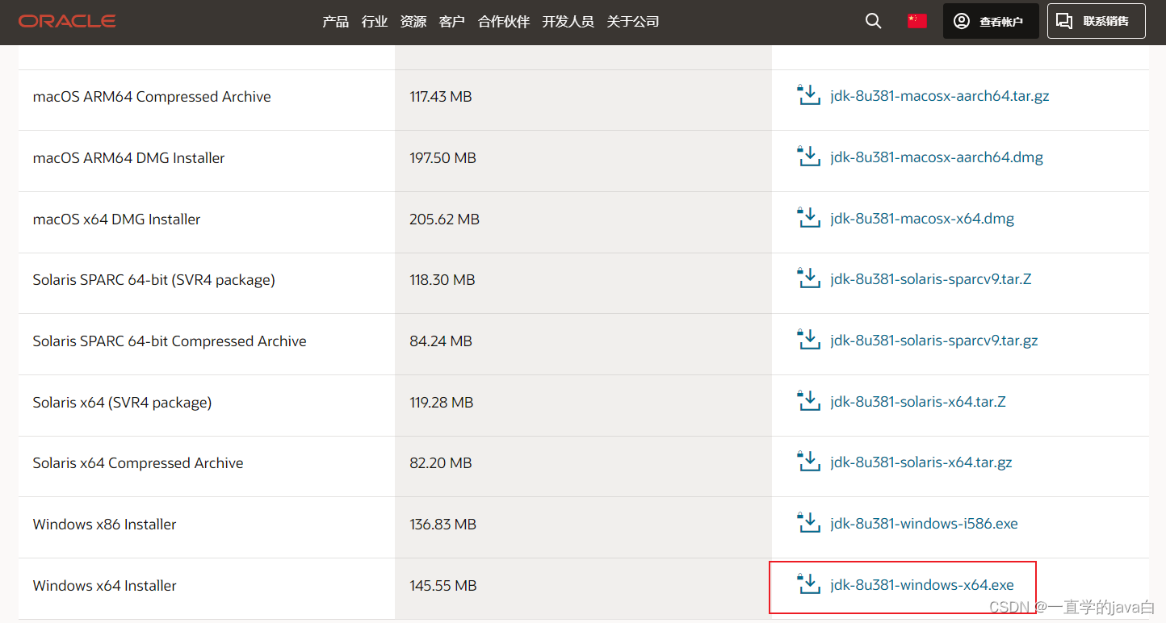Click the 118.30 MB file size
Screen dimensions: 1166x623
click(x=442, y=280)
